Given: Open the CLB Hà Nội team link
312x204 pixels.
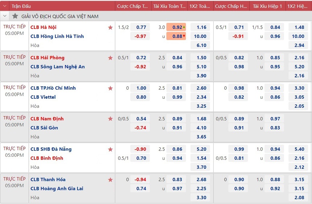Looking at the screenshot, I should point(43,27).
